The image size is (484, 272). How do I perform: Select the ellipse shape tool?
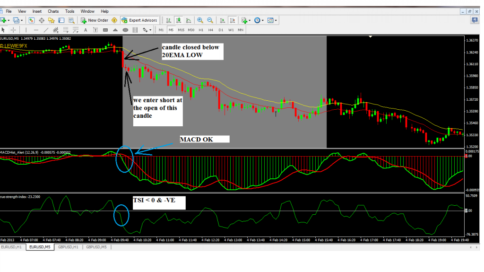click(125, 30)
